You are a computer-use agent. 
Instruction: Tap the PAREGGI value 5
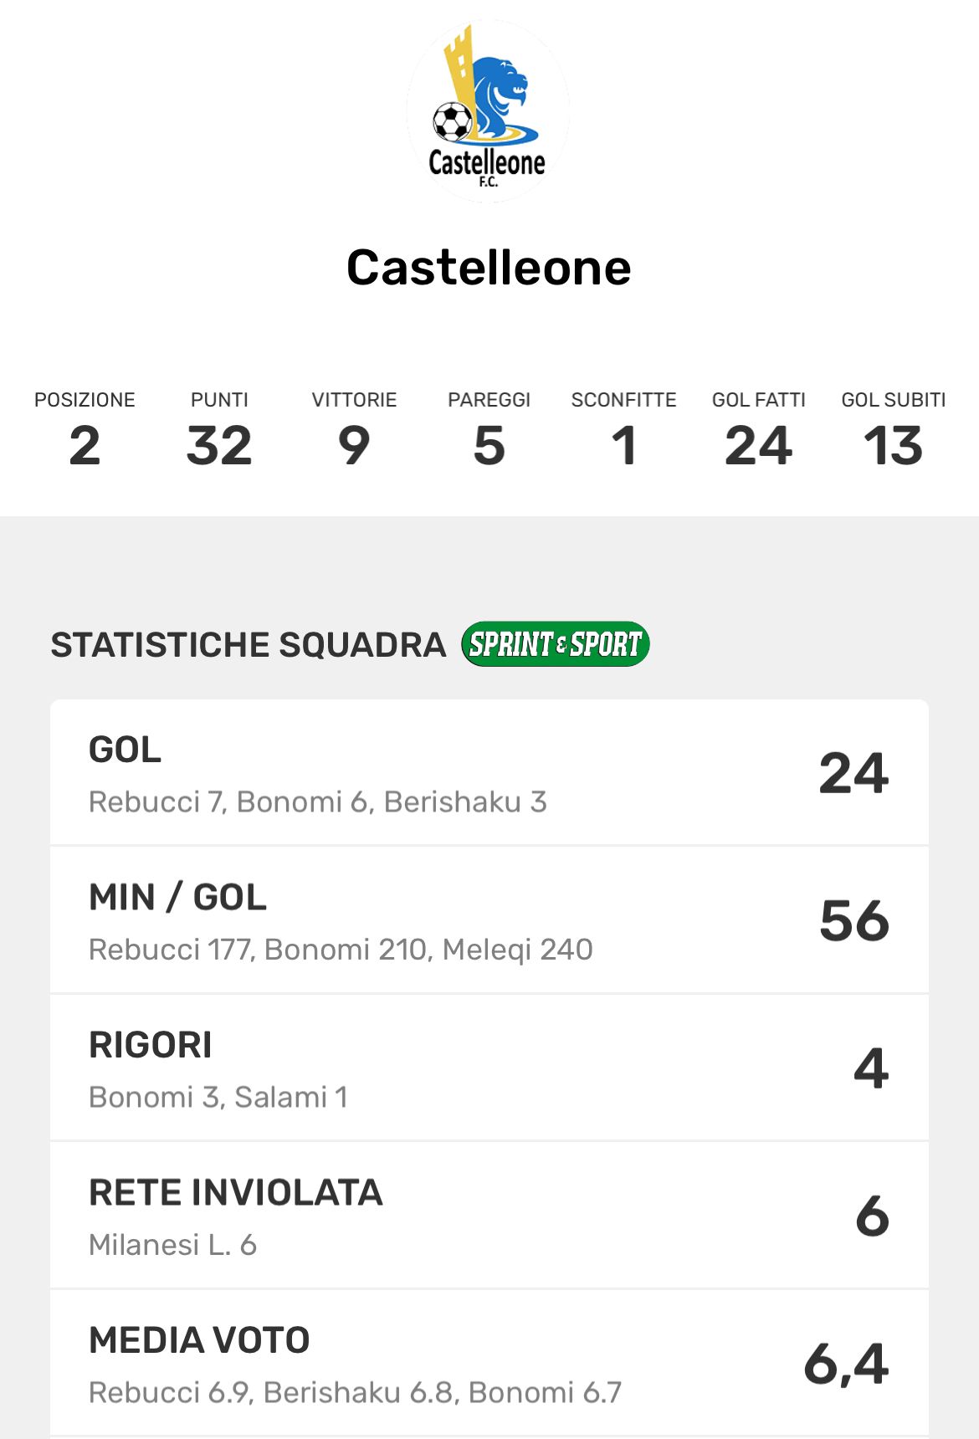coord(489,445)
